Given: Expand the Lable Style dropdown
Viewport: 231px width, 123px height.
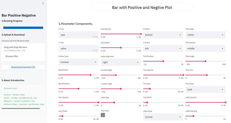Looking at the screenshot, I should click(163, 117).
